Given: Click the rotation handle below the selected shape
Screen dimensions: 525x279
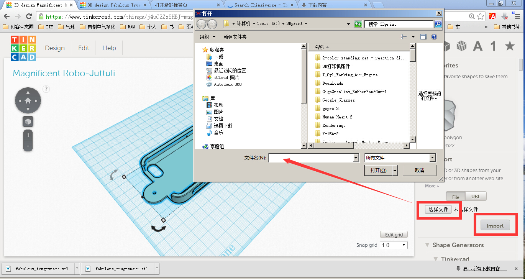Looking at the screenshot, I should click(158, 228).
